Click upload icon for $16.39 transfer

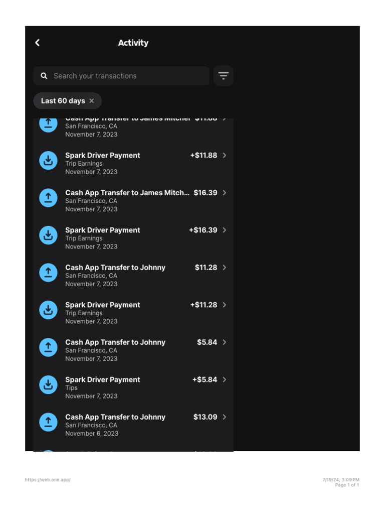tap(49, 198)
